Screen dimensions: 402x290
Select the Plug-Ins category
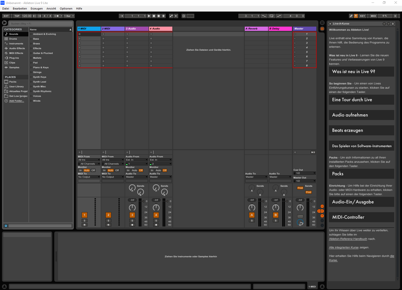(x=14, y=58)
